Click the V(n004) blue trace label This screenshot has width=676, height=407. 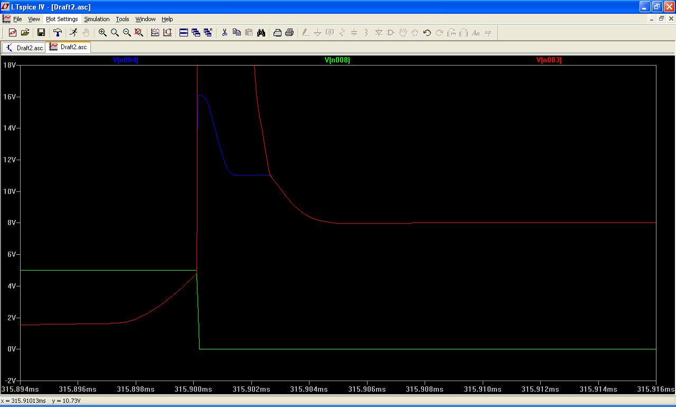[126, 60]
